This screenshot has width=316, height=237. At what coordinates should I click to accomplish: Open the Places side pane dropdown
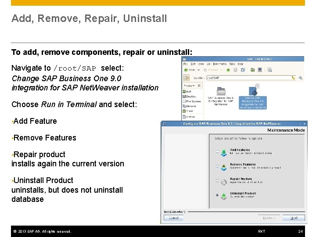point(189,86)
